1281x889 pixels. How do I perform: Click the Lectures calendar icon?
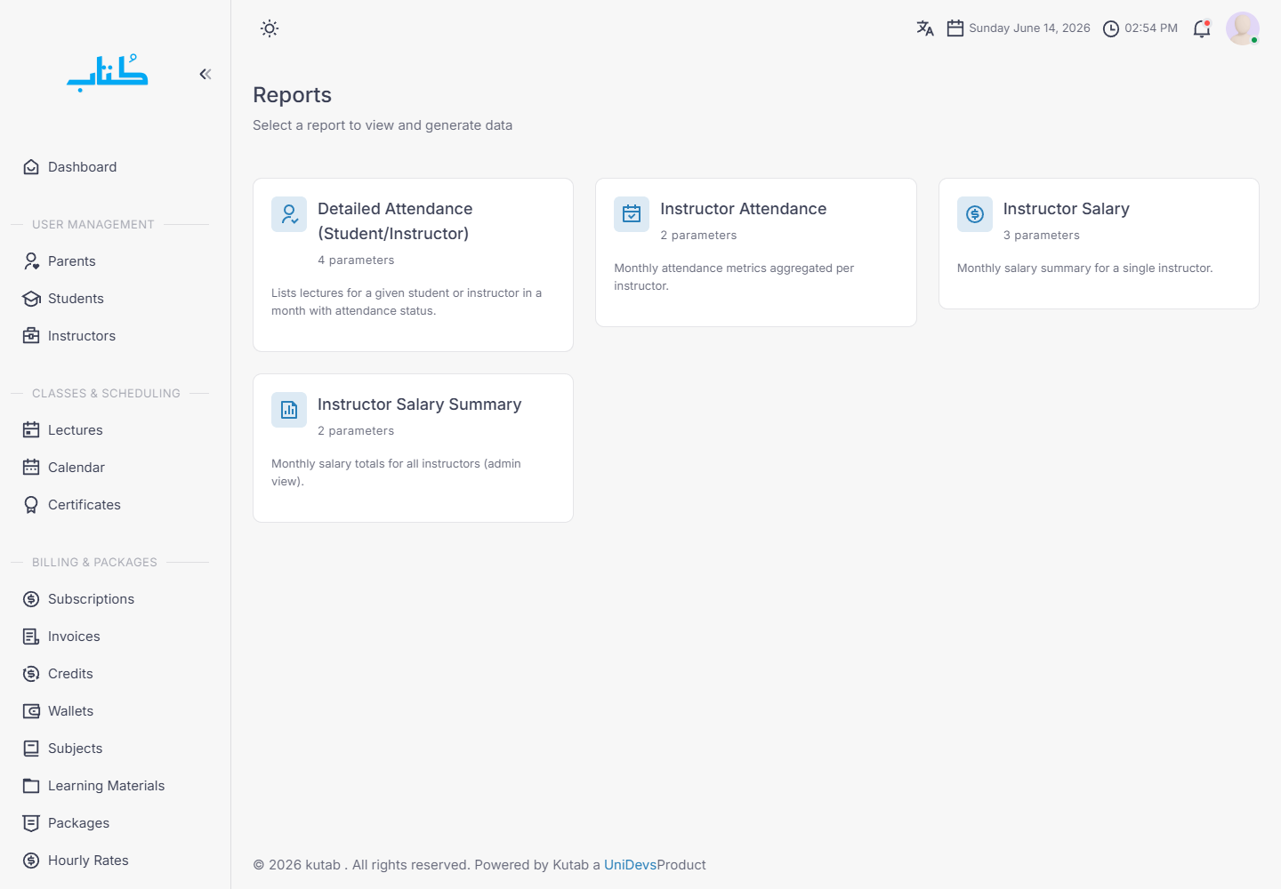click(x=31, y=430)
